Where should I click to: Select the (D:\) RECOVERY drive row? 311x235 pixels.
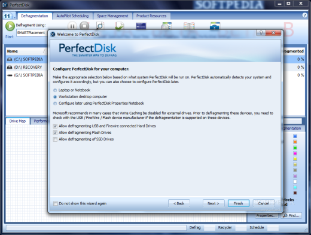[27, 68]
